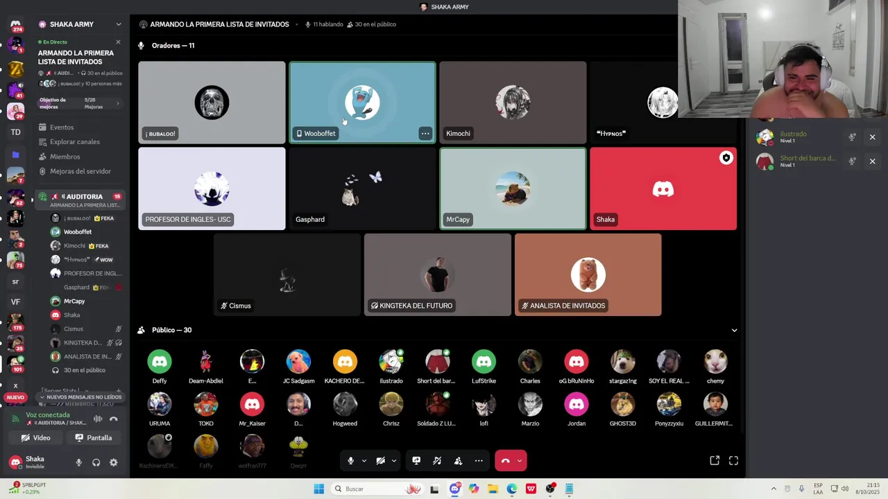Turn on Vídeo in voice panel
Screen dimensions: 888x499
click(36, 438)
